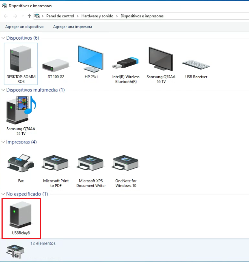249x262 pixels.
Task: Select the DESKTOP-8OMMRO3 computer icon
Action: [20, 59]
